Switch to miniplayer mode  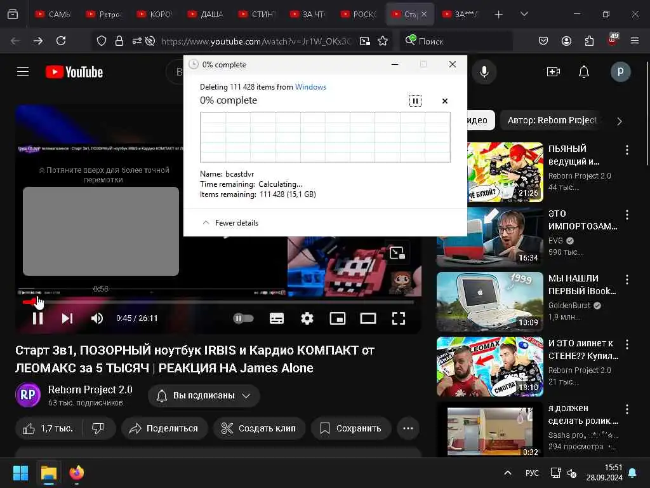pyautogui.click(x=338, y=318)
